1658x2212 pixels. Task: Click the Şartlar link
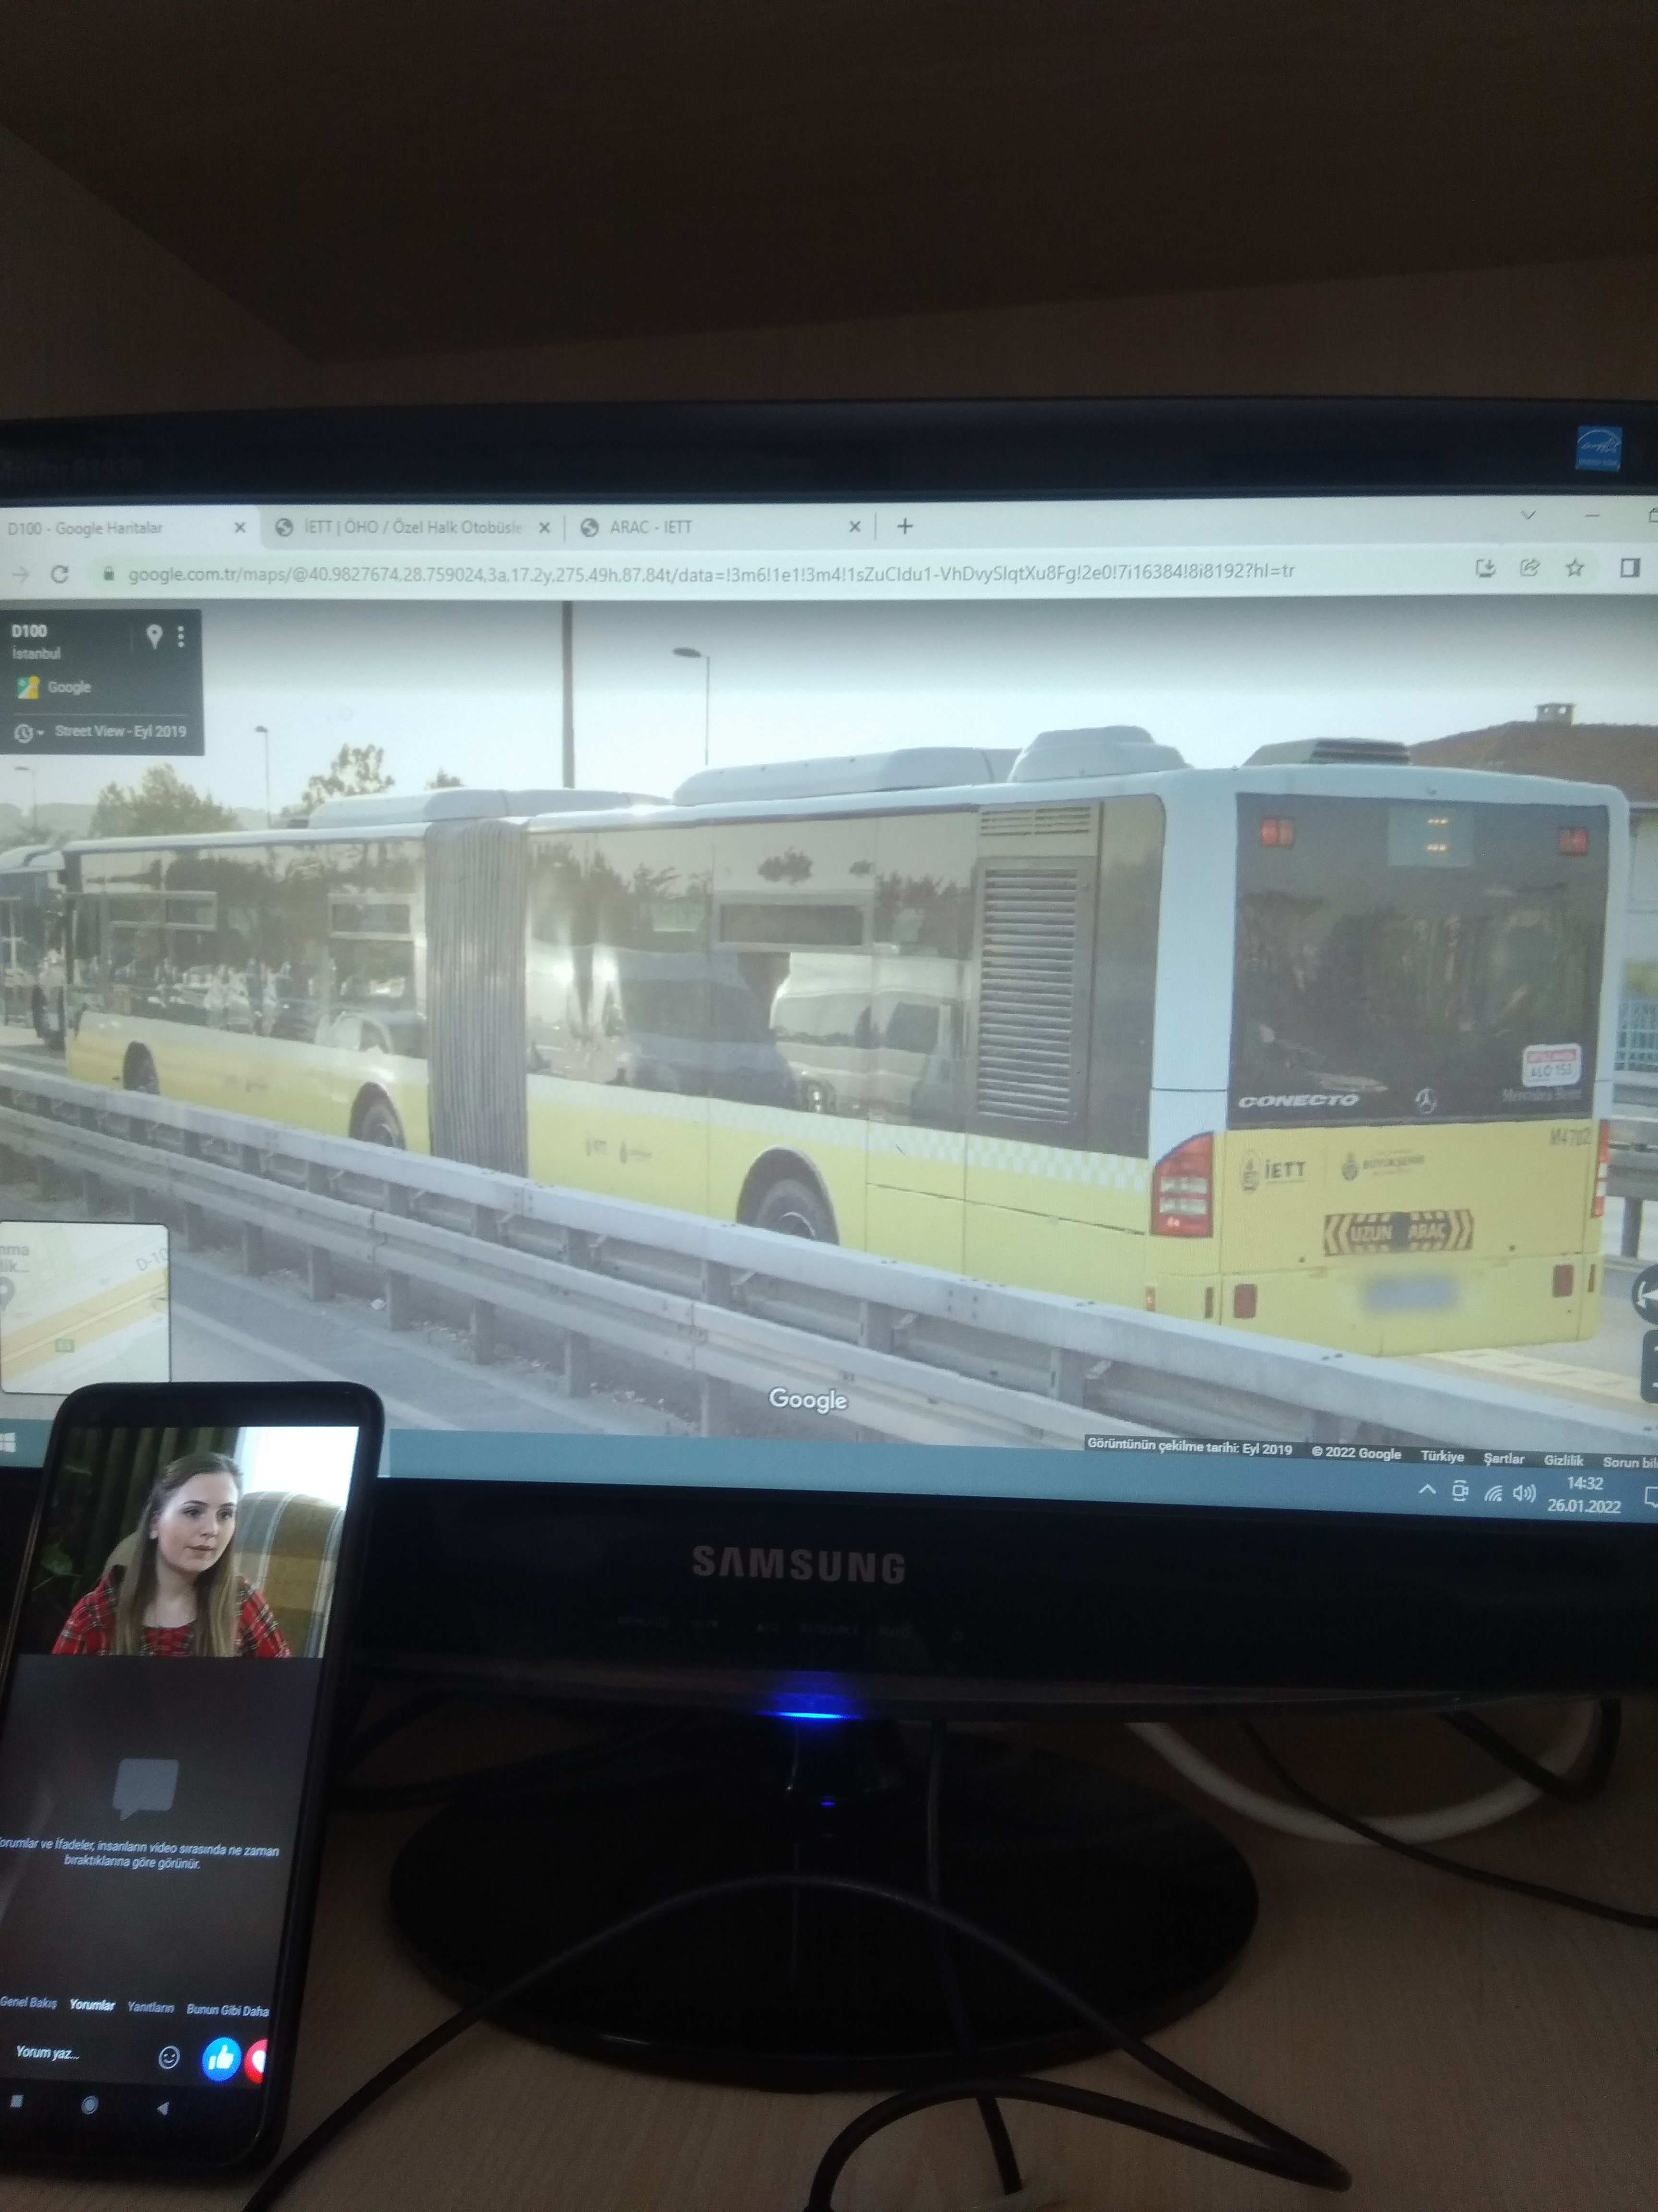[x=1503, y=1458]
